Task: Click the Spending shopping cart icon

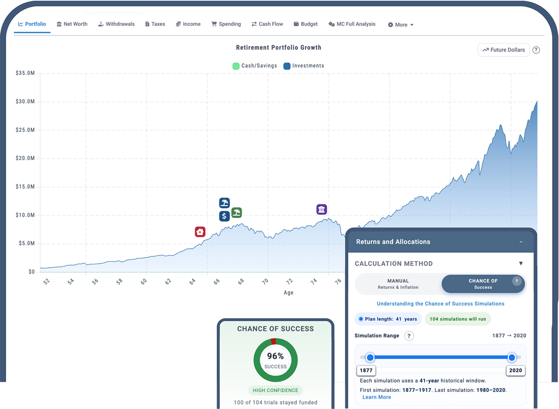Action: coord(214,24)
